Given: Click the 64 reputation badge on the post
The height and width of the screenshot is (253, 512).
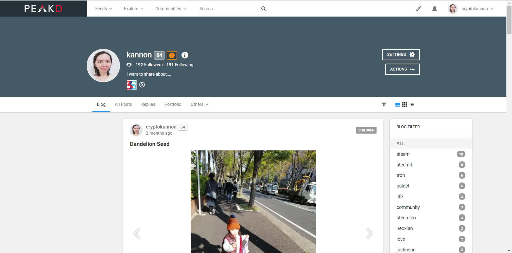Looking at the screenshot, I should (183, 127).
